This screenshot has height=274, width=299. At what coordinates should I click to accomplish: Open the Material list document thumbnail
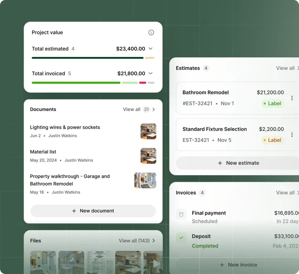coord(148,156)
